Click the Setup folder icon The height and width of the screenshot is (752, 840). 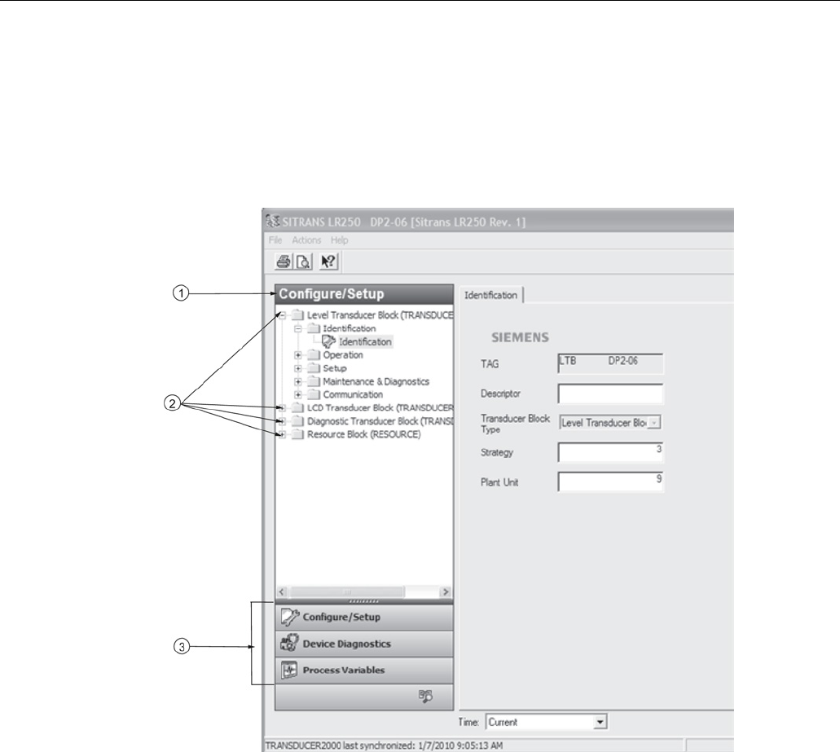tap(314, 368)
